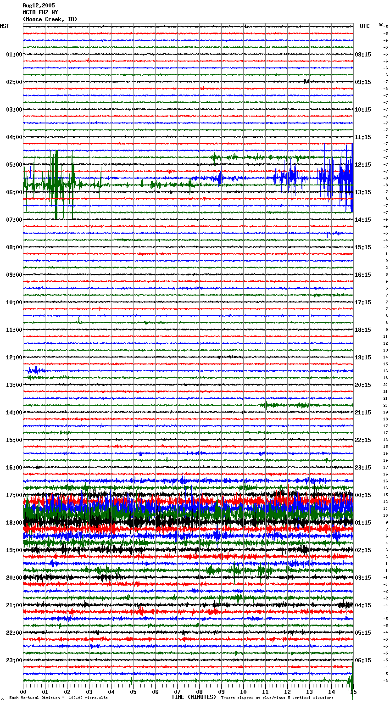Click the 05:15 UTC time label
390x704 pixels.
coord(363,633)
